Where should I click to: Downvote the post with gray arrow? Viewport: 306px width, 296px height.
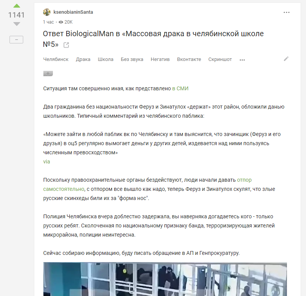(17, 24)
